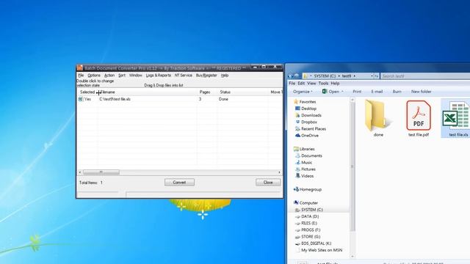Open the converter's Help menu
Screen dimensions: 470x264
coord(225,76)
